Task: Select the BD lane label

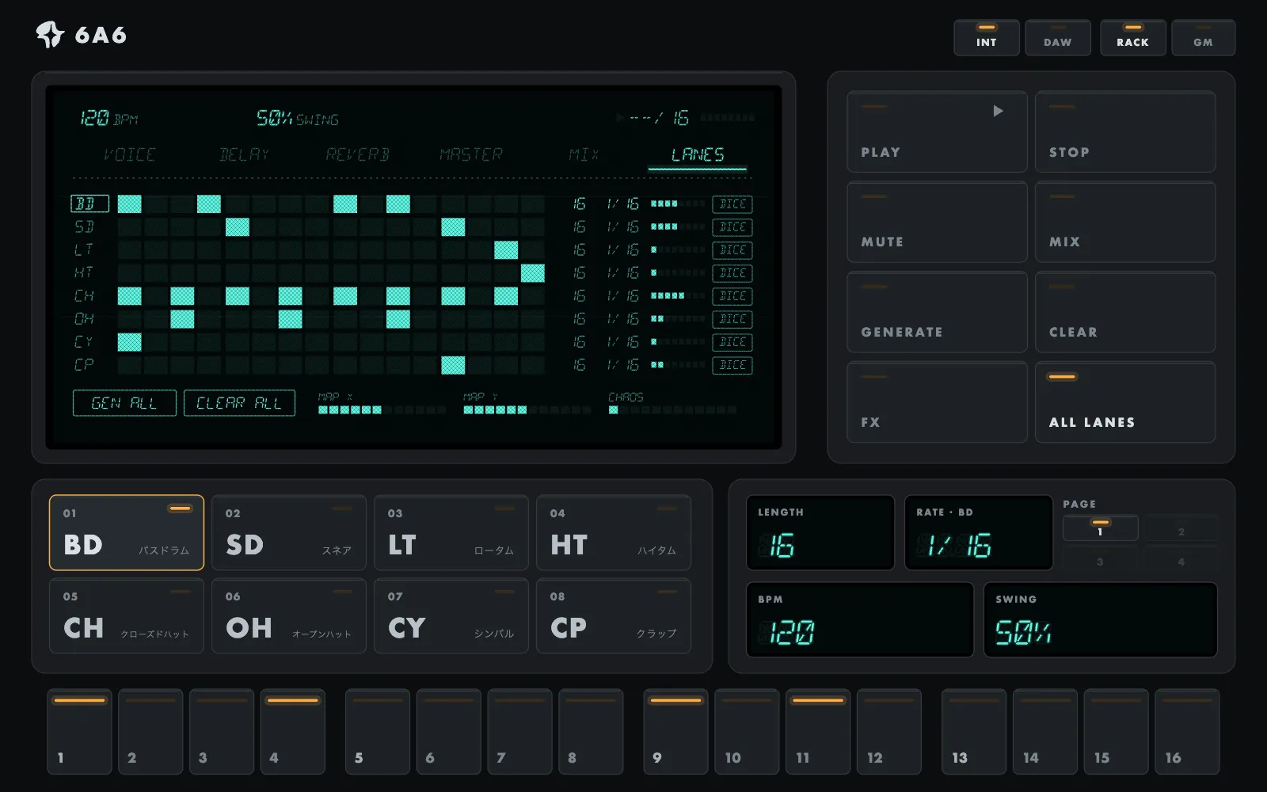Action: tap(89, 204)
